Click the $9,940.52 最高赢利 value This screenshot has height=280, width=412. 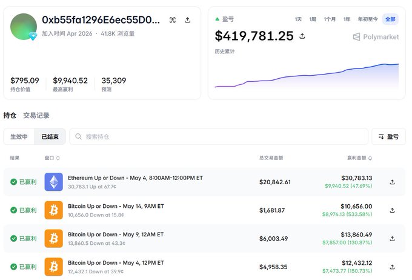coord(70,81)
